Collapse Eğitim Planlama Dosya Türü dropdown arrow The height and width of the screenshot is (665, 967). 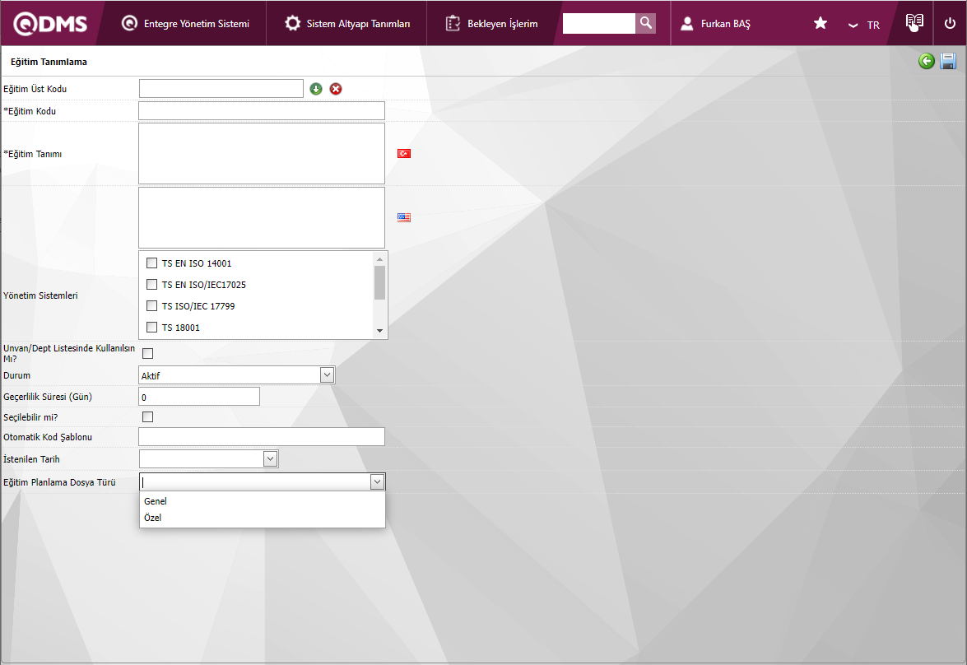(377, 481)
